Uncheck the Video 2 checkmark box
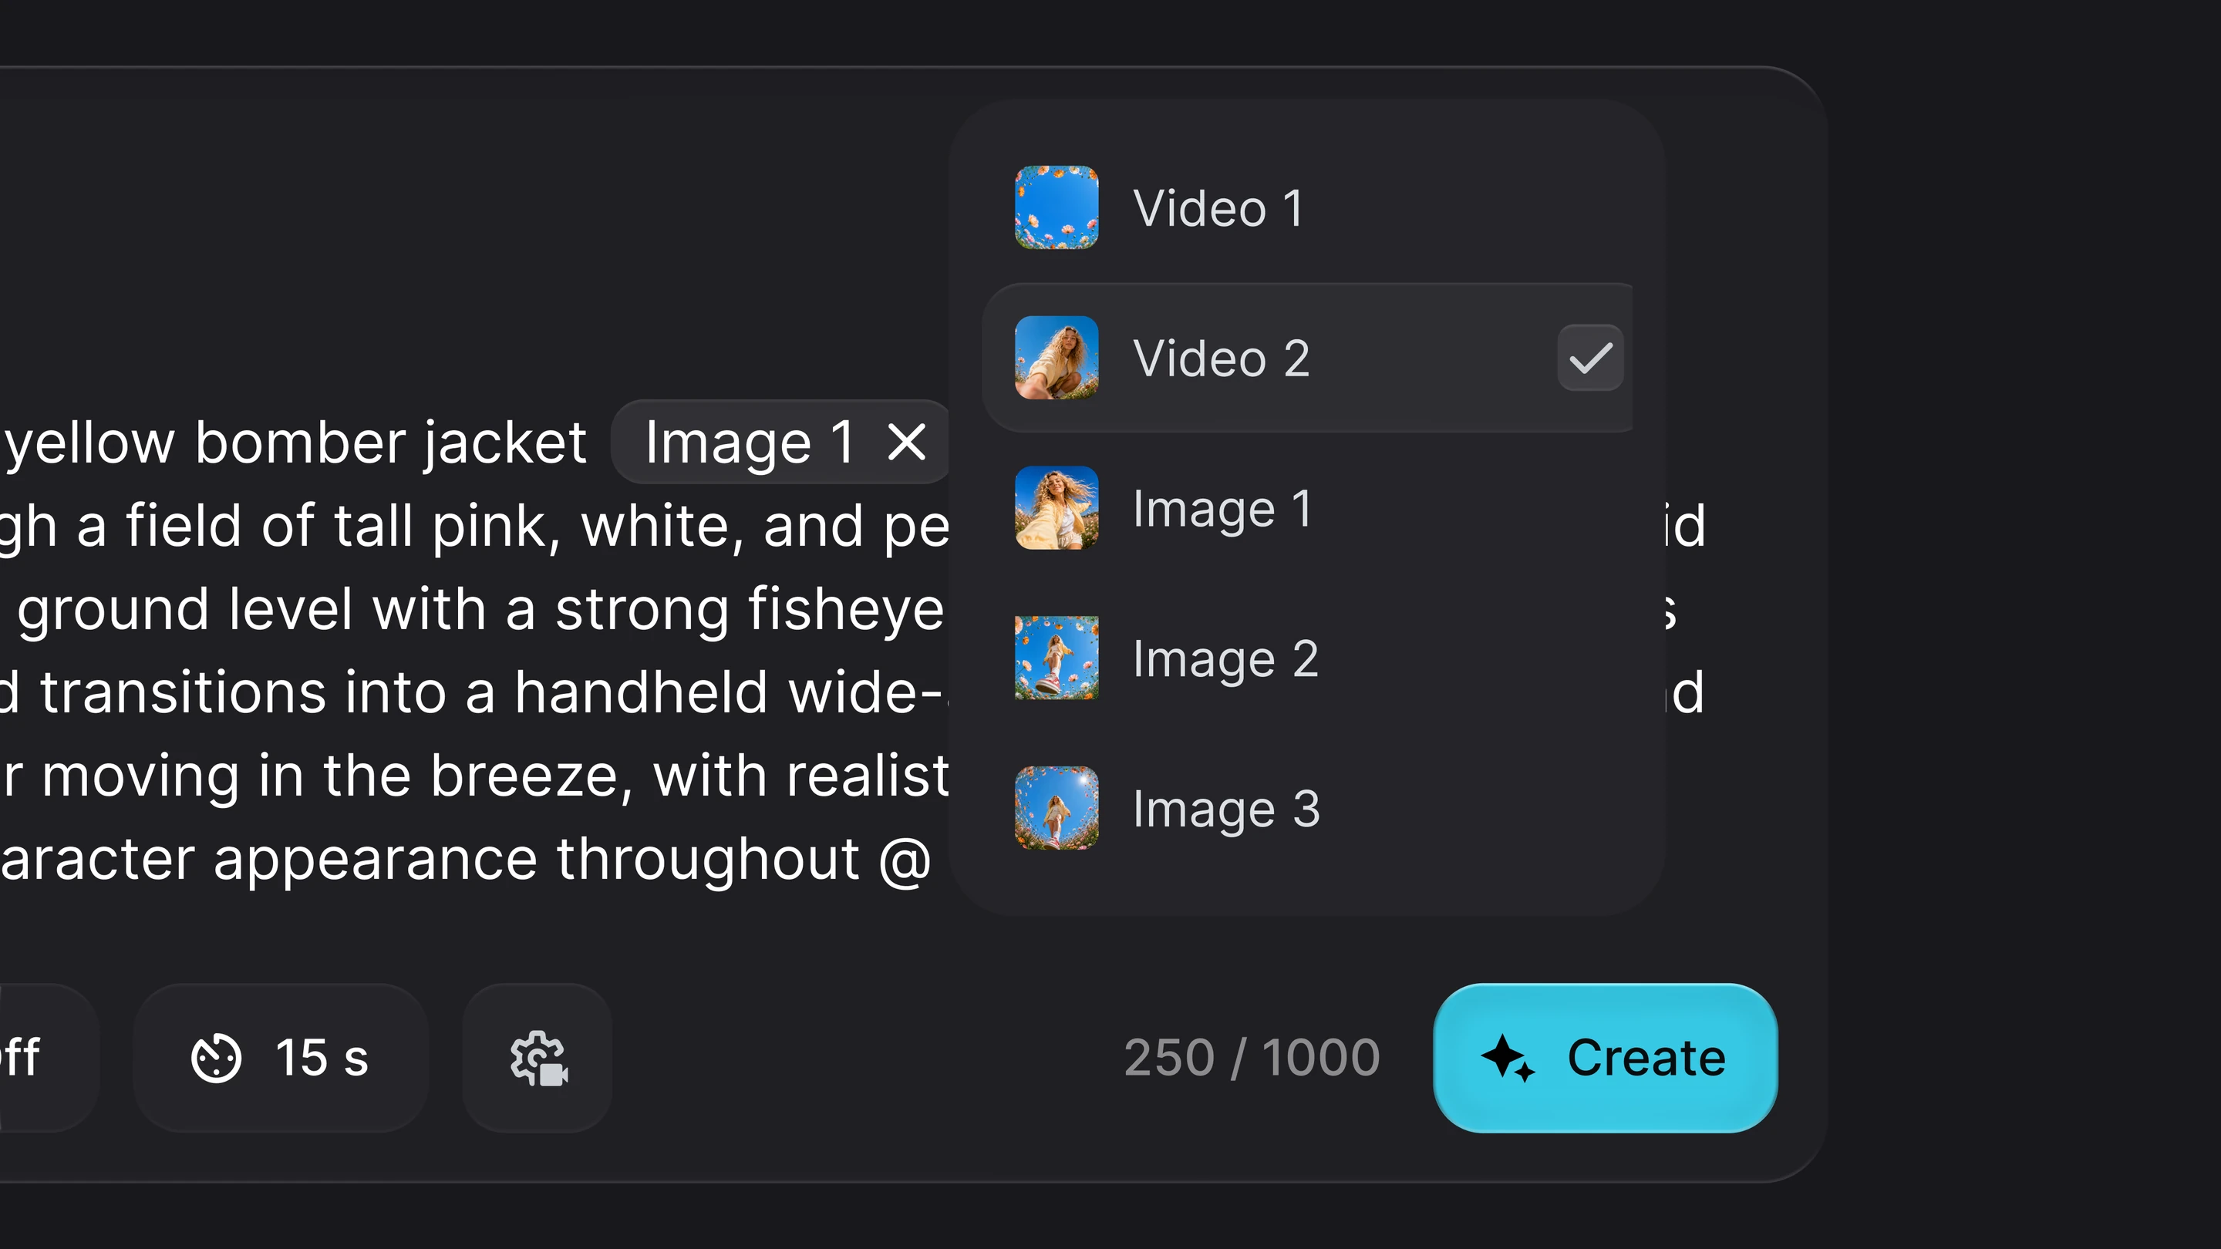This screenshot has height=1249, width=2221. click(1590, 358)
